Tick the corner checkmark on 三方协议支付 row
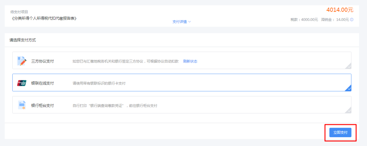 (349, 67)
